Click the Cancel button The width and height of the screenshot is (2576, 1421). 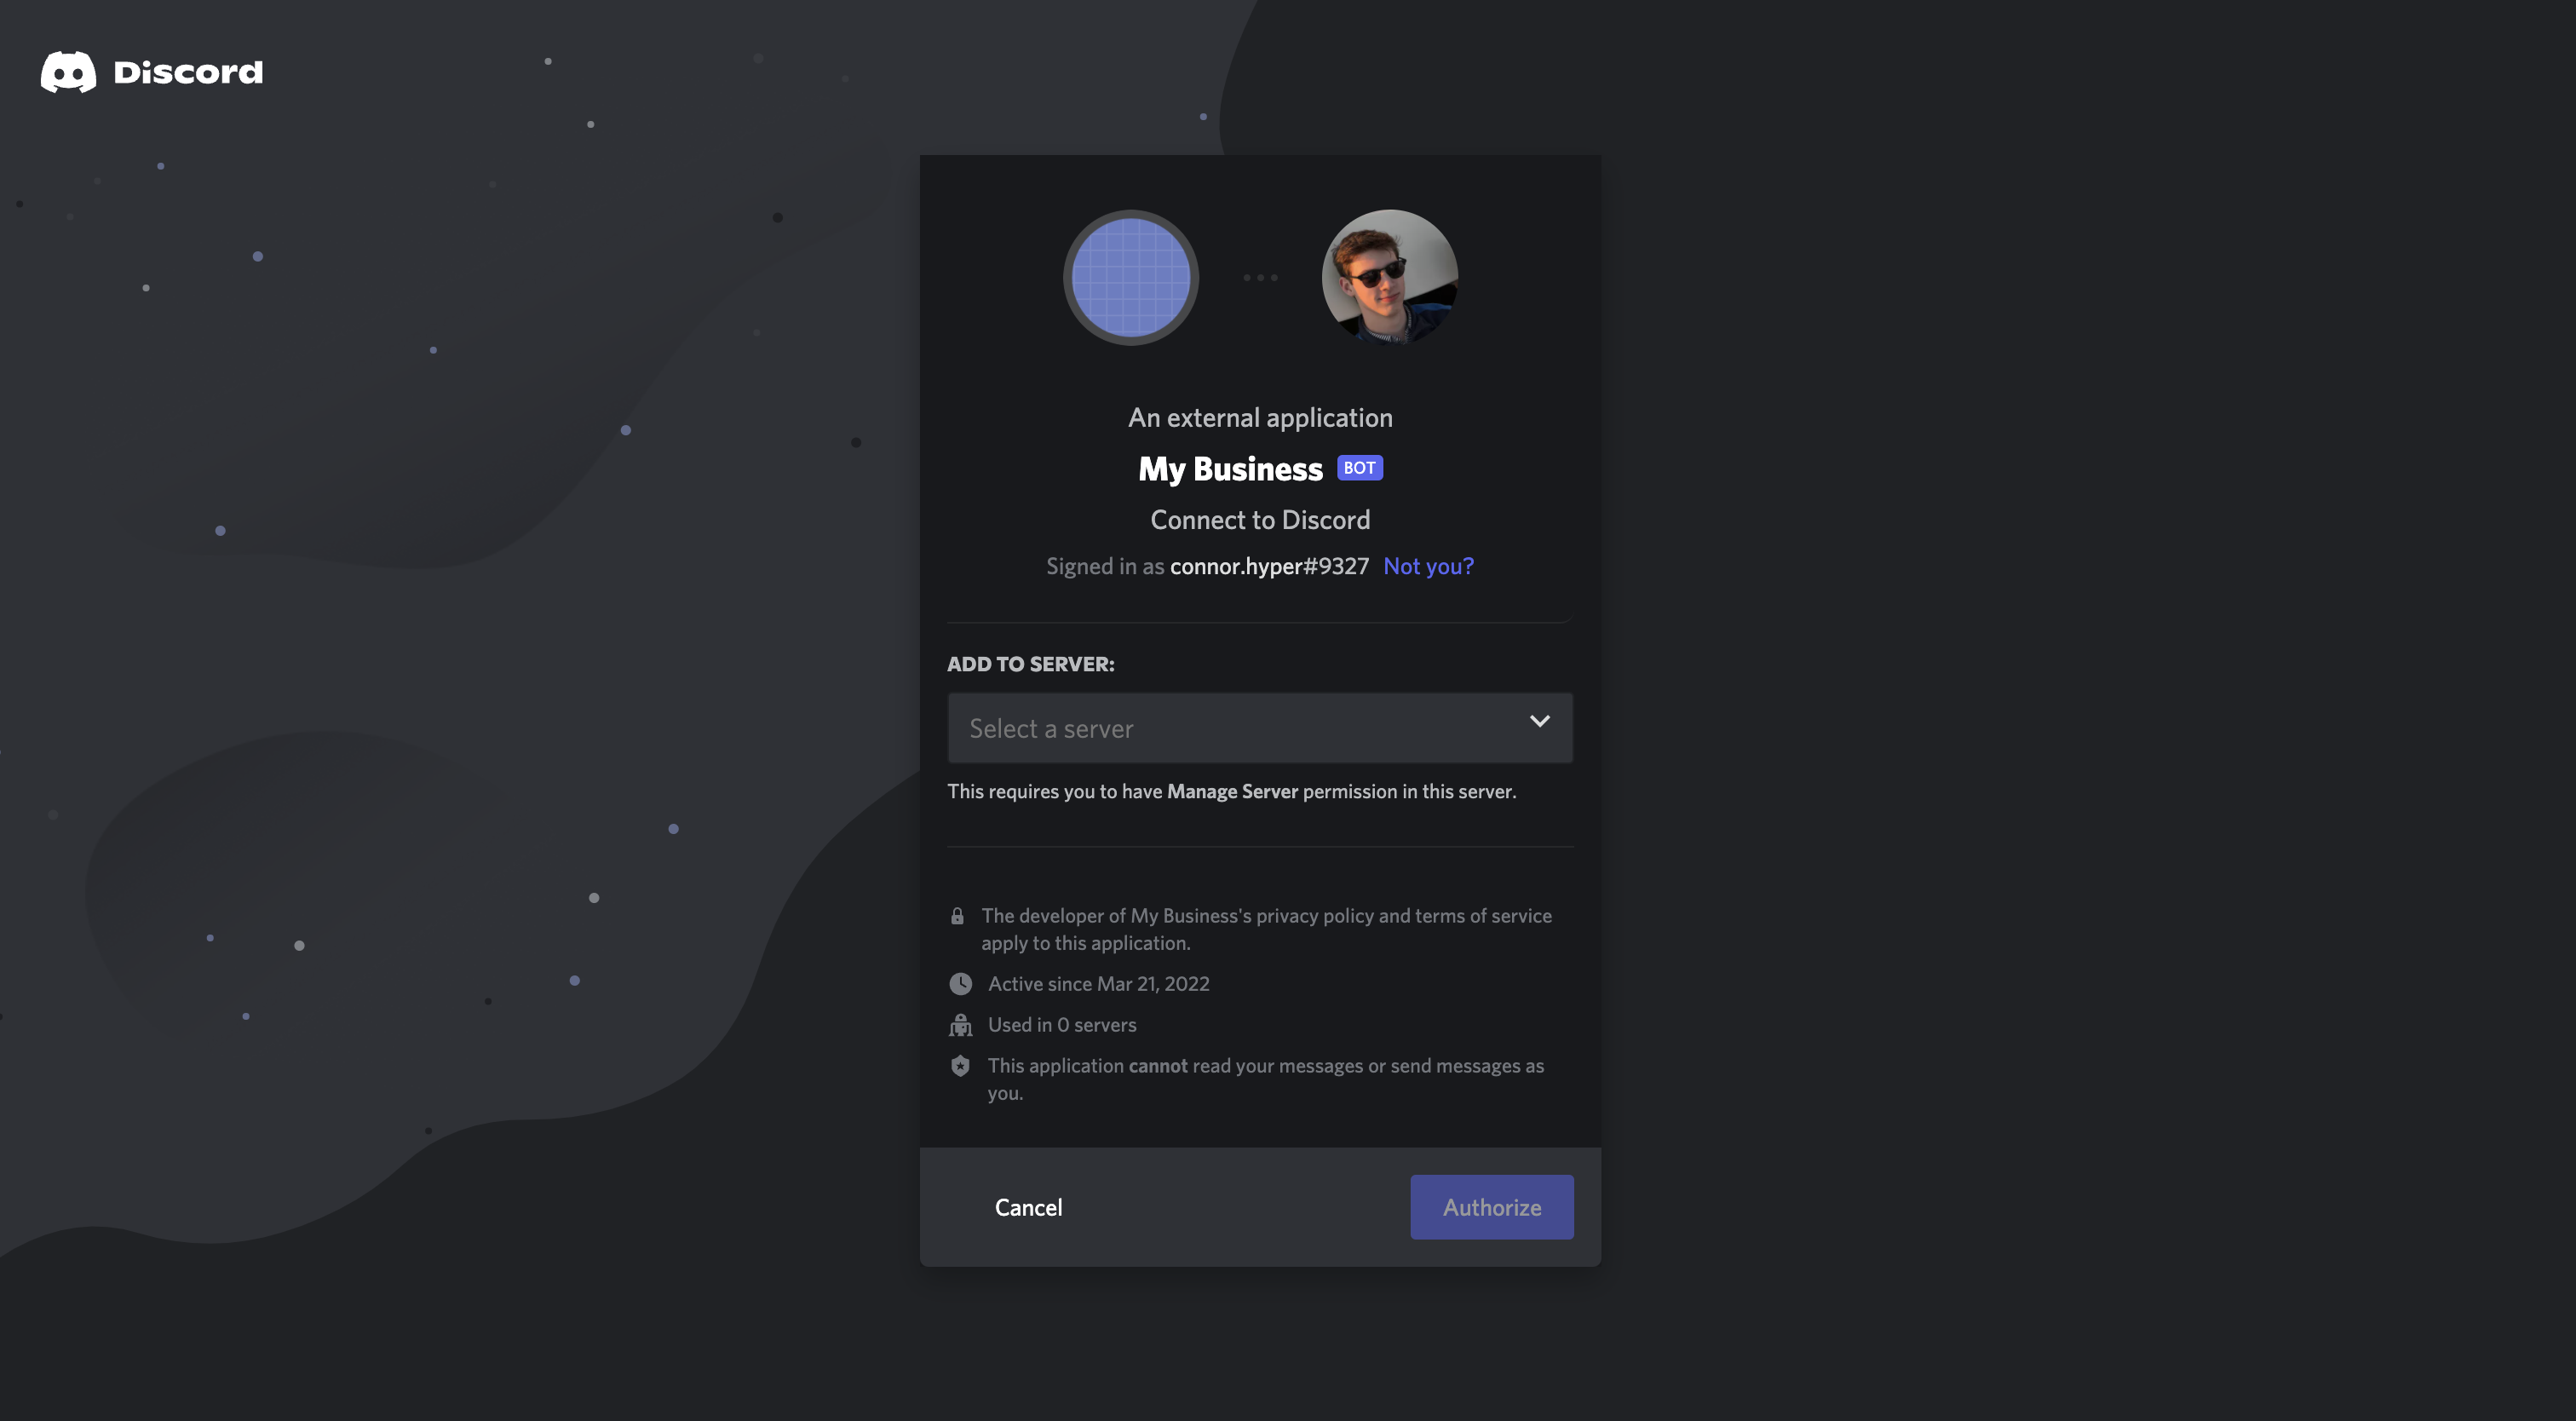(1028, 1207)
